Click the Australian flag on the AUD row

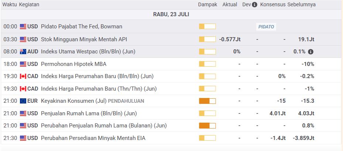point(23,52)
